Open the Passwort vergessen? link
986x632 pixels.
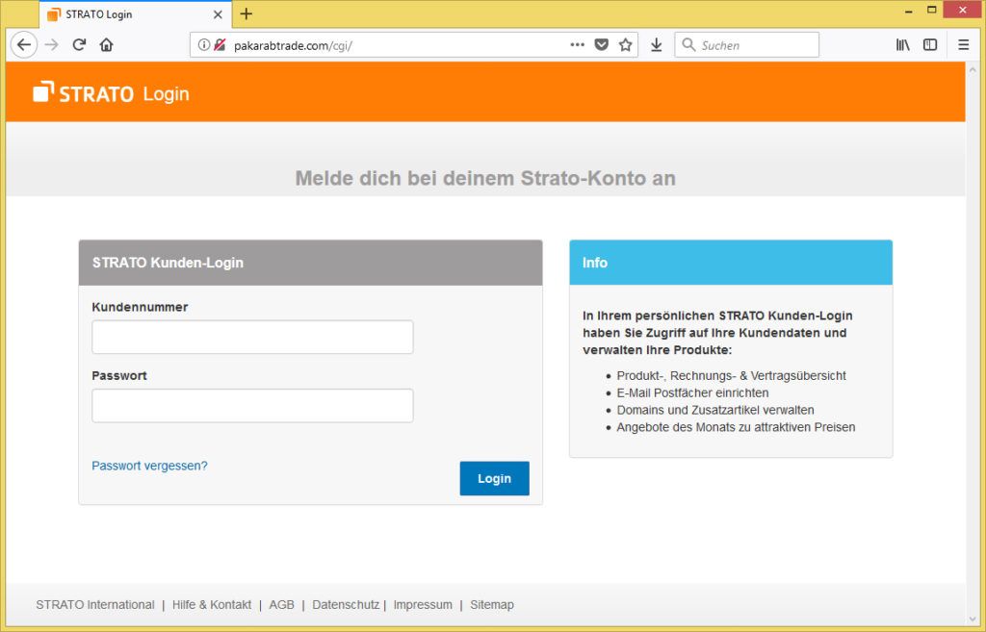pyautogui.click(x=149, y=466)
